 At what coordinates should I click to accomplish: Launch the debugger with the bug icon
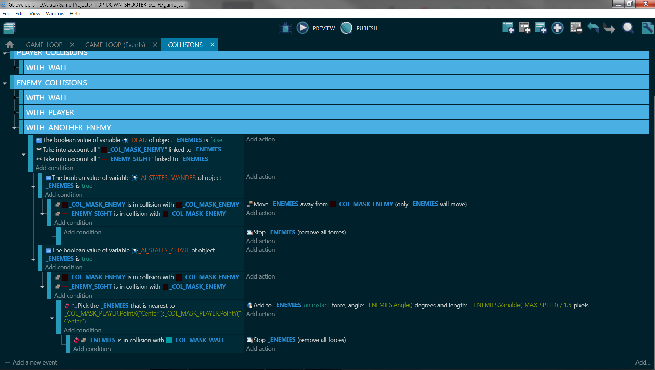click(285, 28)
